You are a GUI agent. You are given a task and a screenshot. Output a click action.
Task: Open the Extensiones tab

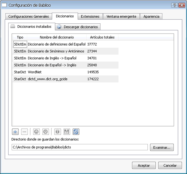click(x=90, y=16)
